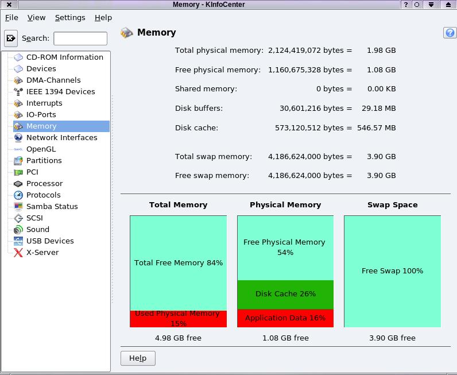The image size is (457, 375).
Task: Open the Settings menu
Action: coord(70,18)
